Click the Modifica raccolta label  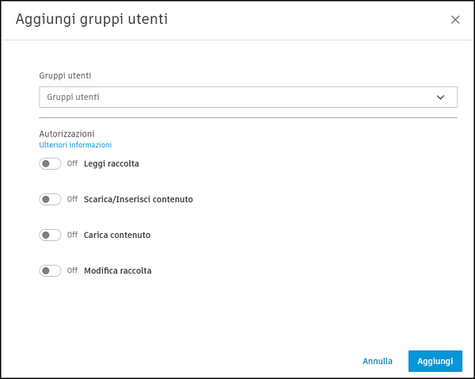117,270
